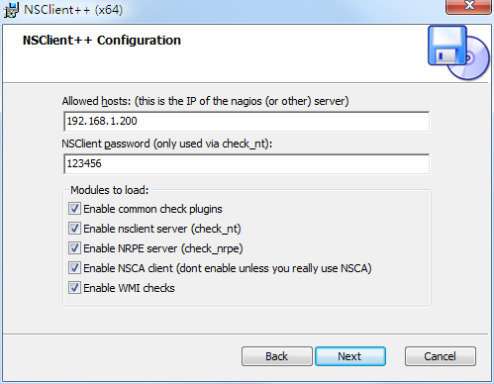This screenshot has height=384, width=494.
Task: Uncheck Enable NRPE server (check_nrpe)
Action: coord(74,248)
